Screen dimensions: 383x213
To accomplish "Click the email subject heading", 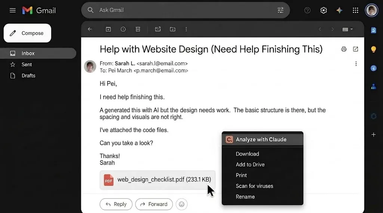I will 211,49.
